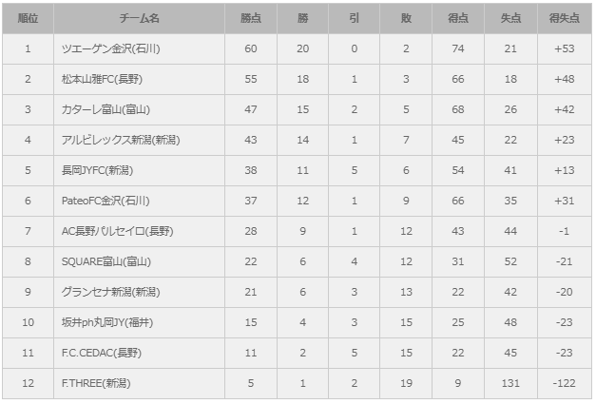Select the F.C.CEDAC(長野) team cell
596x404 pixels.
[x=101, y=353]
